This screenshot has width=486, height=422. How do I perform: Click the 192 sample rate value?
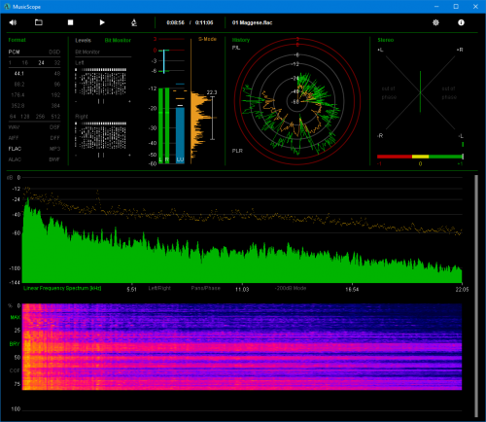[x=55, y=95]
